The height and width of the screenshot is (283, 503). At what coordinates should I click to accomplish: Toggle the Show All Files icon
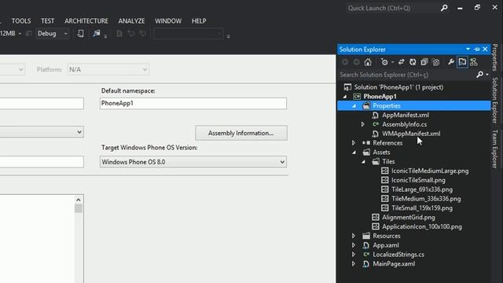[435, 62]
